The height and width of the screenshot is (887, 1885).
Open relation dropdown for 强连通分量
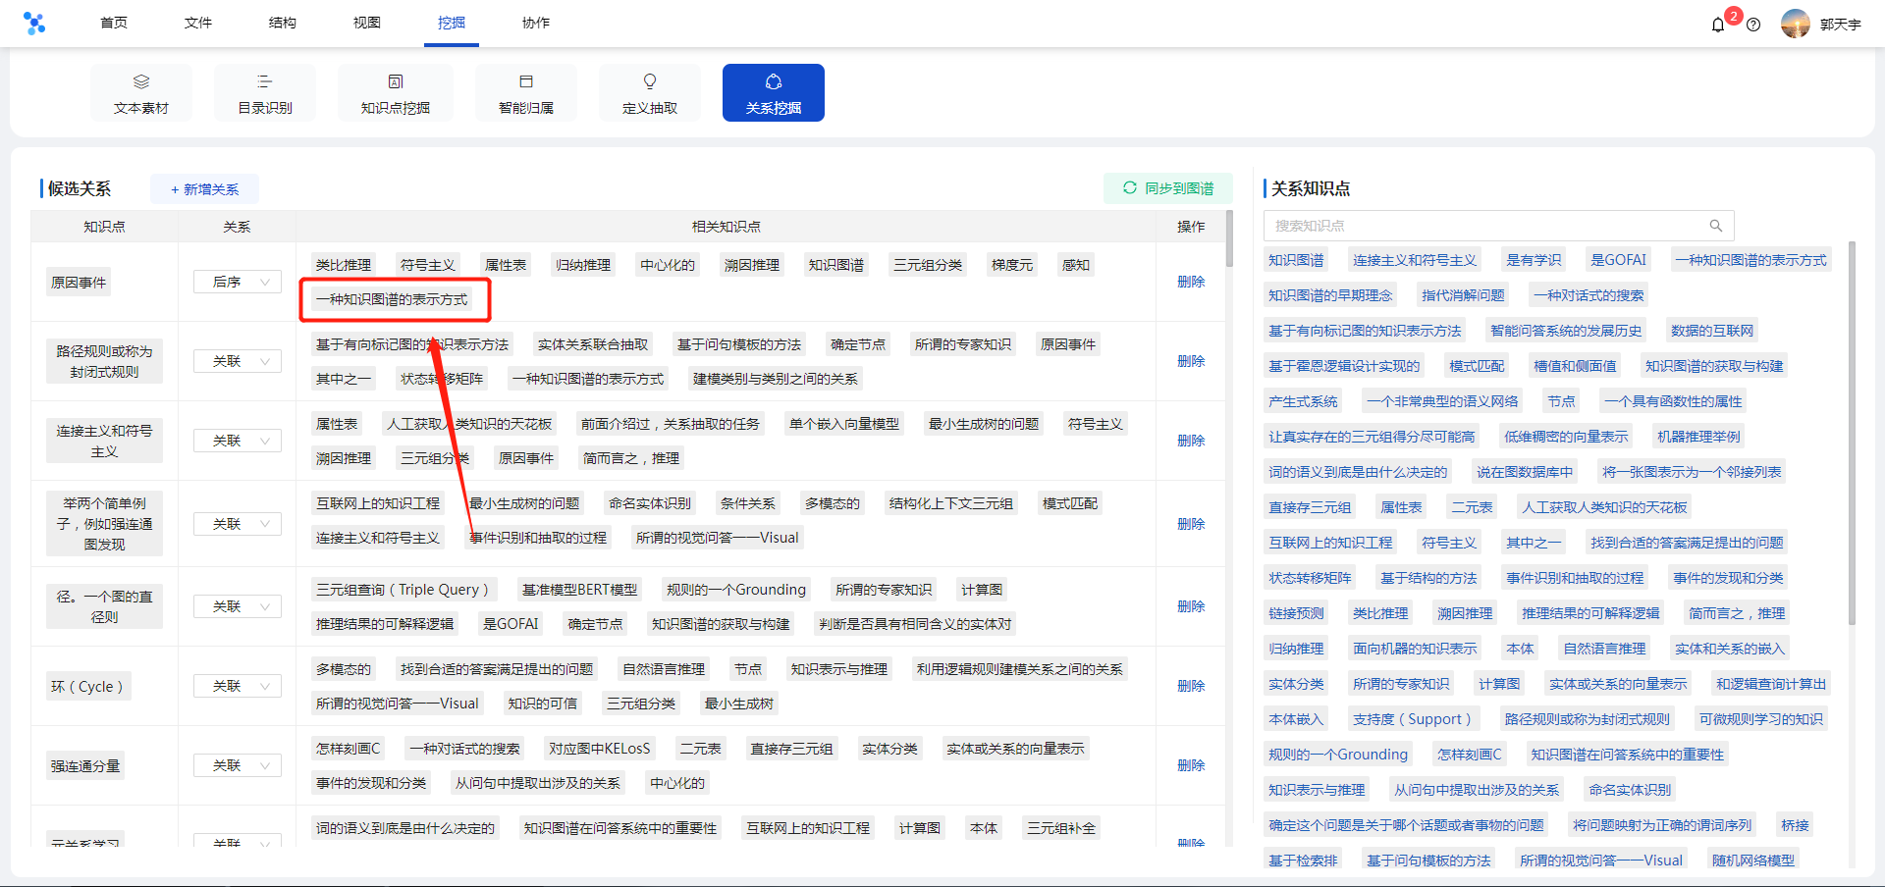point(238,765)
